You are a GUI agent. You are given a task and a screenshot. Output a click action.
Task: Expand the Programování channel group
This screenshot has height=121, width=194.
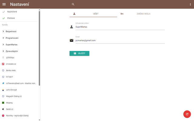(3, 38)
